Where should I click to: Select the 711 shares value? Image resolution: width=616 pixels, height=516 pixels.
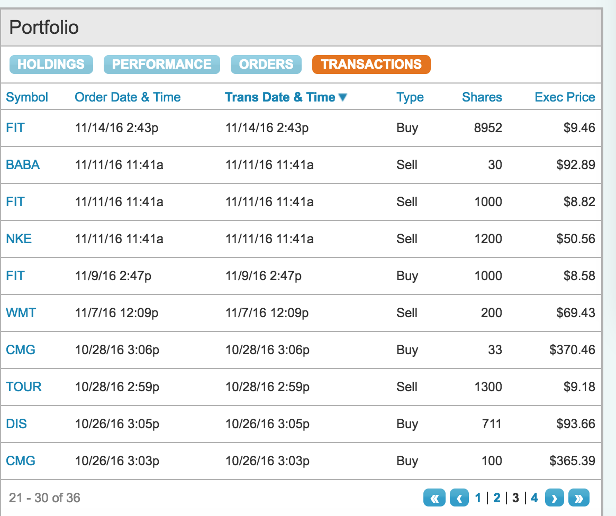492,424
